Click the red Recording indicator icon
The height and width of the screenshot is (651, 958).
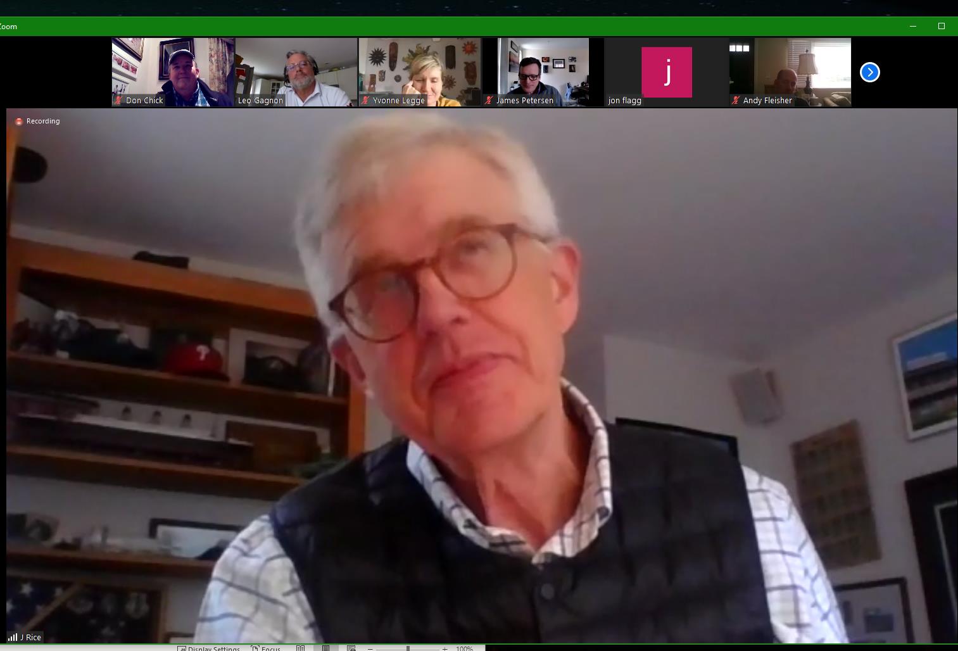coord(19,121)
